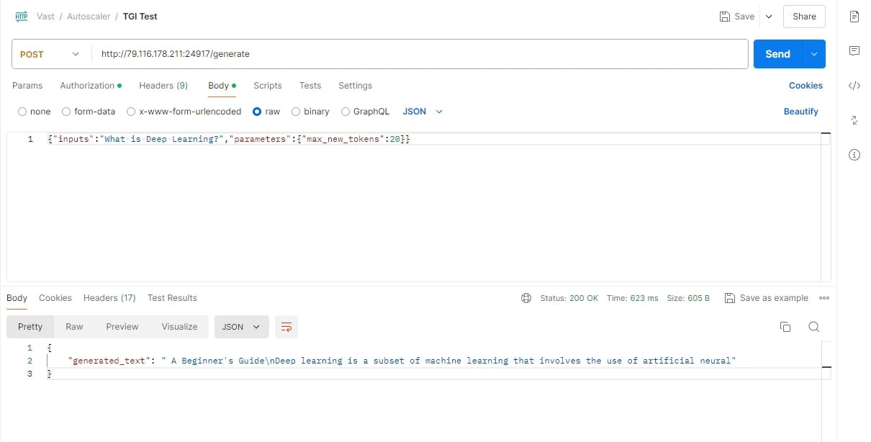Choose the GraphQL radio option

click(346, 112)
